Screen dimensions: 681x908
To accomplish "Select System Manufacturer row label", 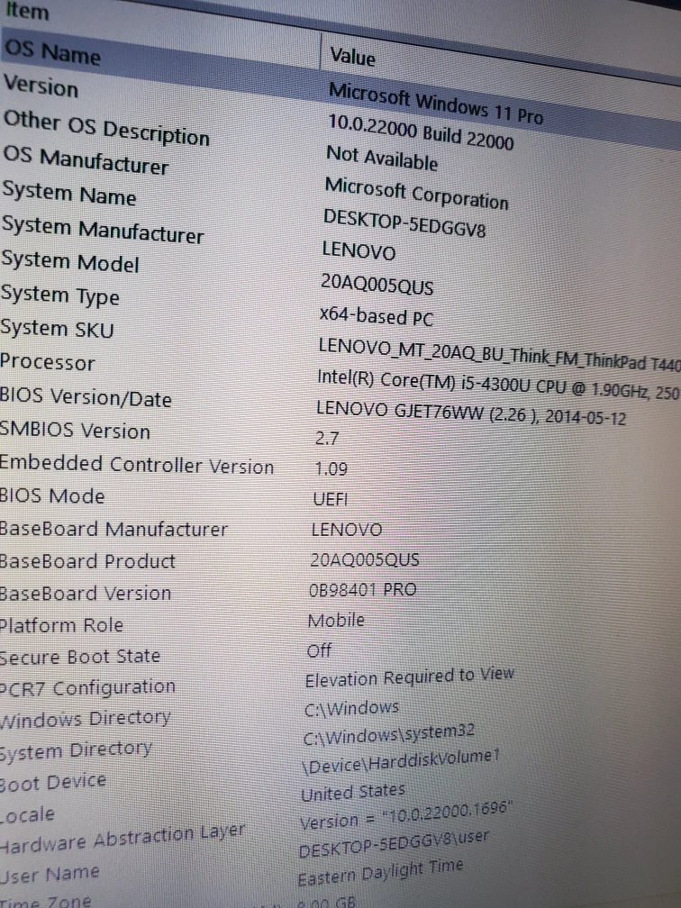I will point(103,230).
